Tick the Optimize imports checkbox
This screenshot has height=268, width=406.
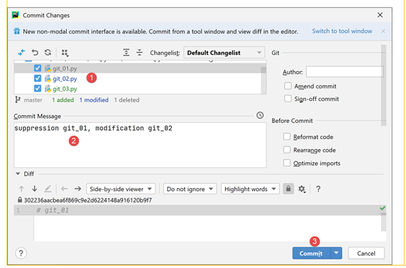[287, 163]
